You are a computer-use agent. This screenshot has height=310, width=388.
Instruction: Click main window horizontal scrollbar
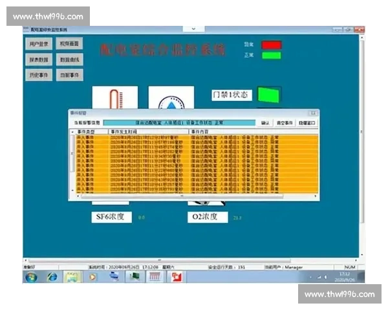[160, 260]
